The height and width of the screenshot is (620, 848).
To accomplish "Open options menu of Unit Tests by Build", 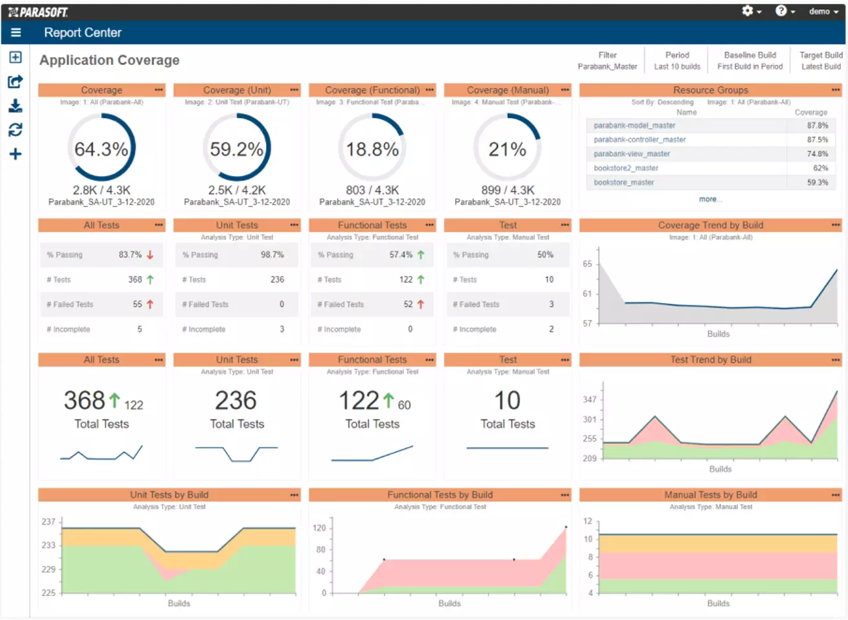I will pyautogui.click(x=295, y=495).
